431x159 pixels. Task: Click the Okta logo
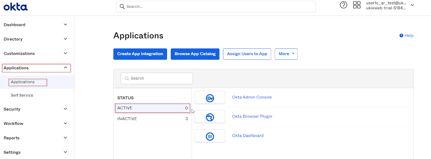[16, 7]
